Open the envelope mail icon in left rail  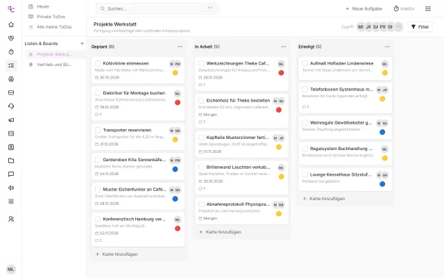pyautogui.click(x=11, y=92)
